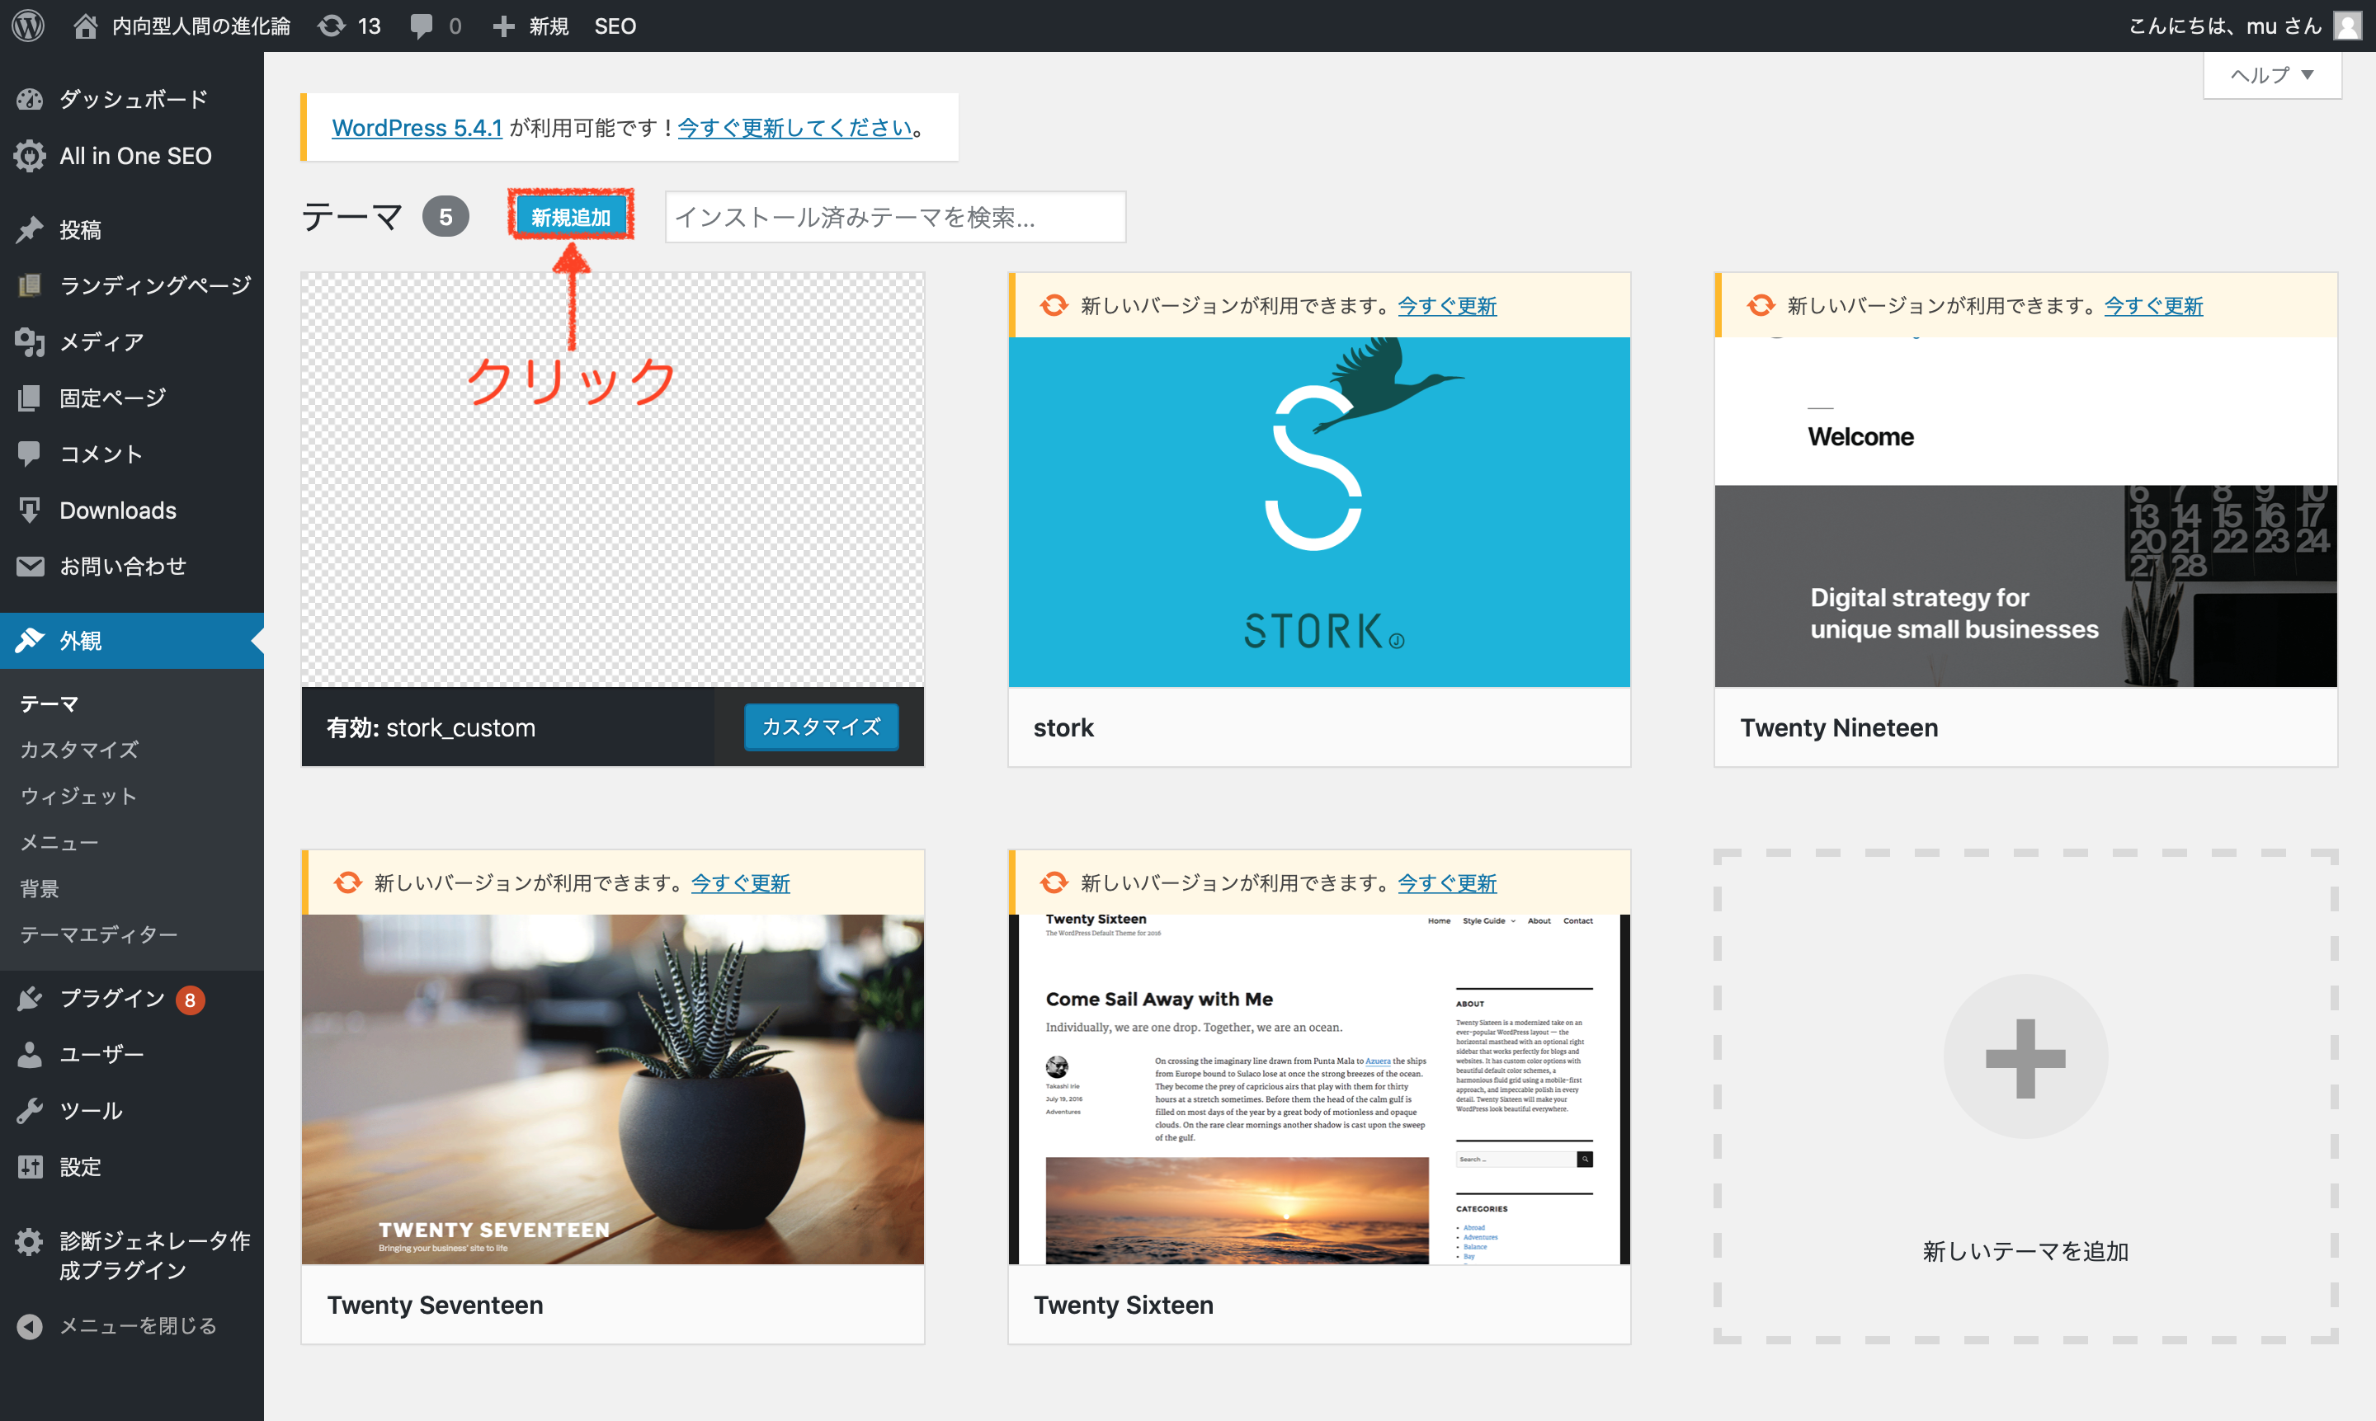Image resolution: width=2376 pixels, height=1421 pixels.
Task: Click the dashboard gauge icon
Action: (30, 100)
